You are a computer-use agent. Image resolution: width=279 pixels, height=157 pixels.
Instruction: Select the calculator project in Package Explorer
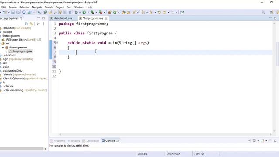click(x=16, y=28)
